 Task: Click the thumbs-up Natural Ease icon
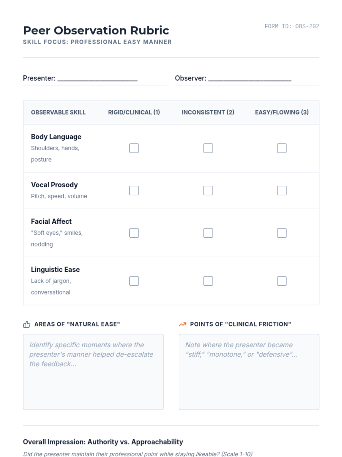27,324
